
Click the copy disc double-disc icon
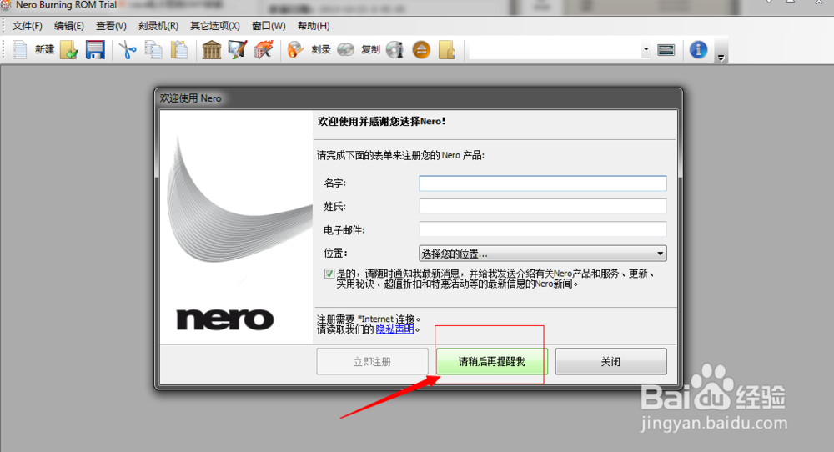coord(345,50)
